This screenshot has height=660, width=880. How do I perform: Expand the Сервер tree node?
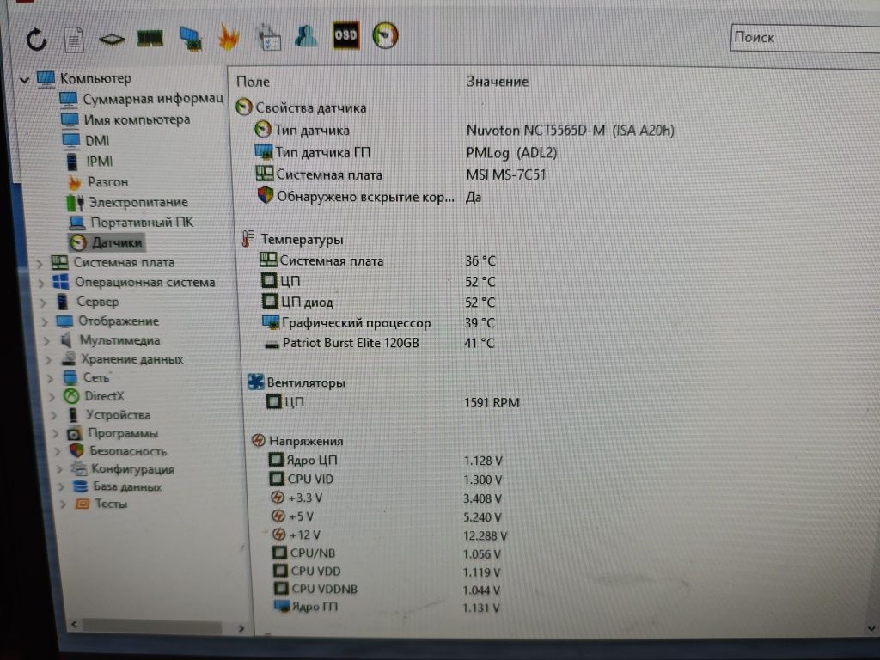(x=44, y=302)
